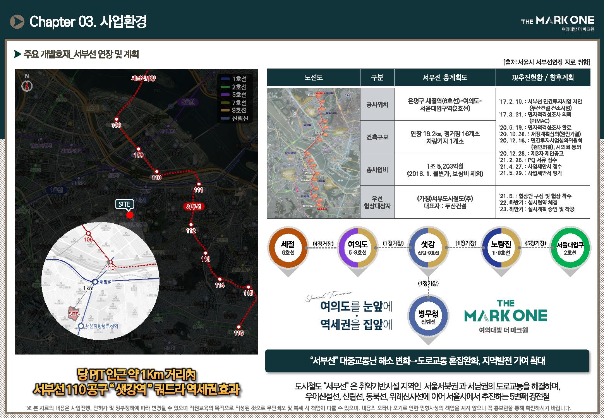Click station marker 108 on the map
The width and height of the screenshot is (604, 418).
[x=116, y=119]
